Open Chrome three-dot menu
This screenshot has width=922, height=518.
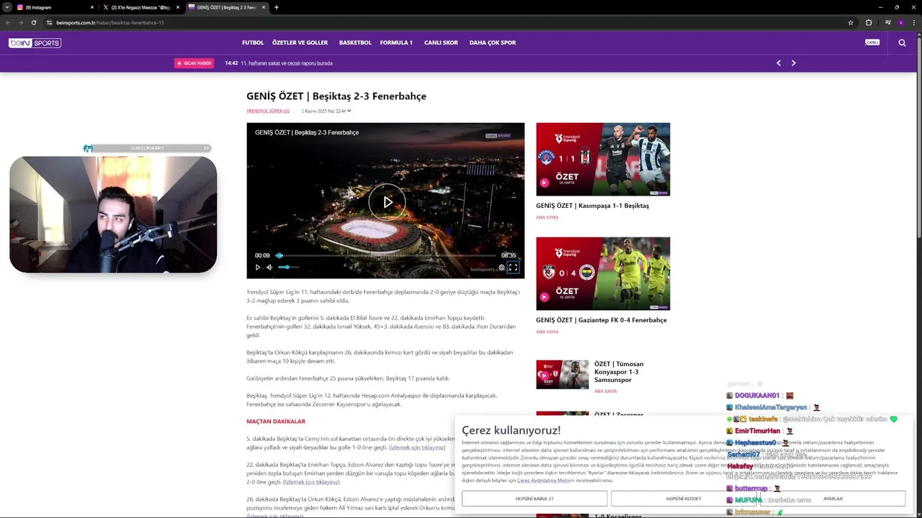[914, 22]
